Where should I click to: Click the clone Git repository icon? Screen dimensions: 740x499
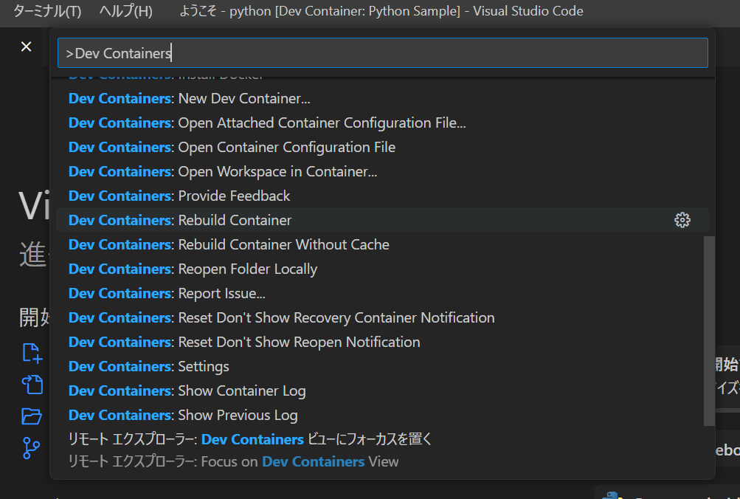click(31, 448)
